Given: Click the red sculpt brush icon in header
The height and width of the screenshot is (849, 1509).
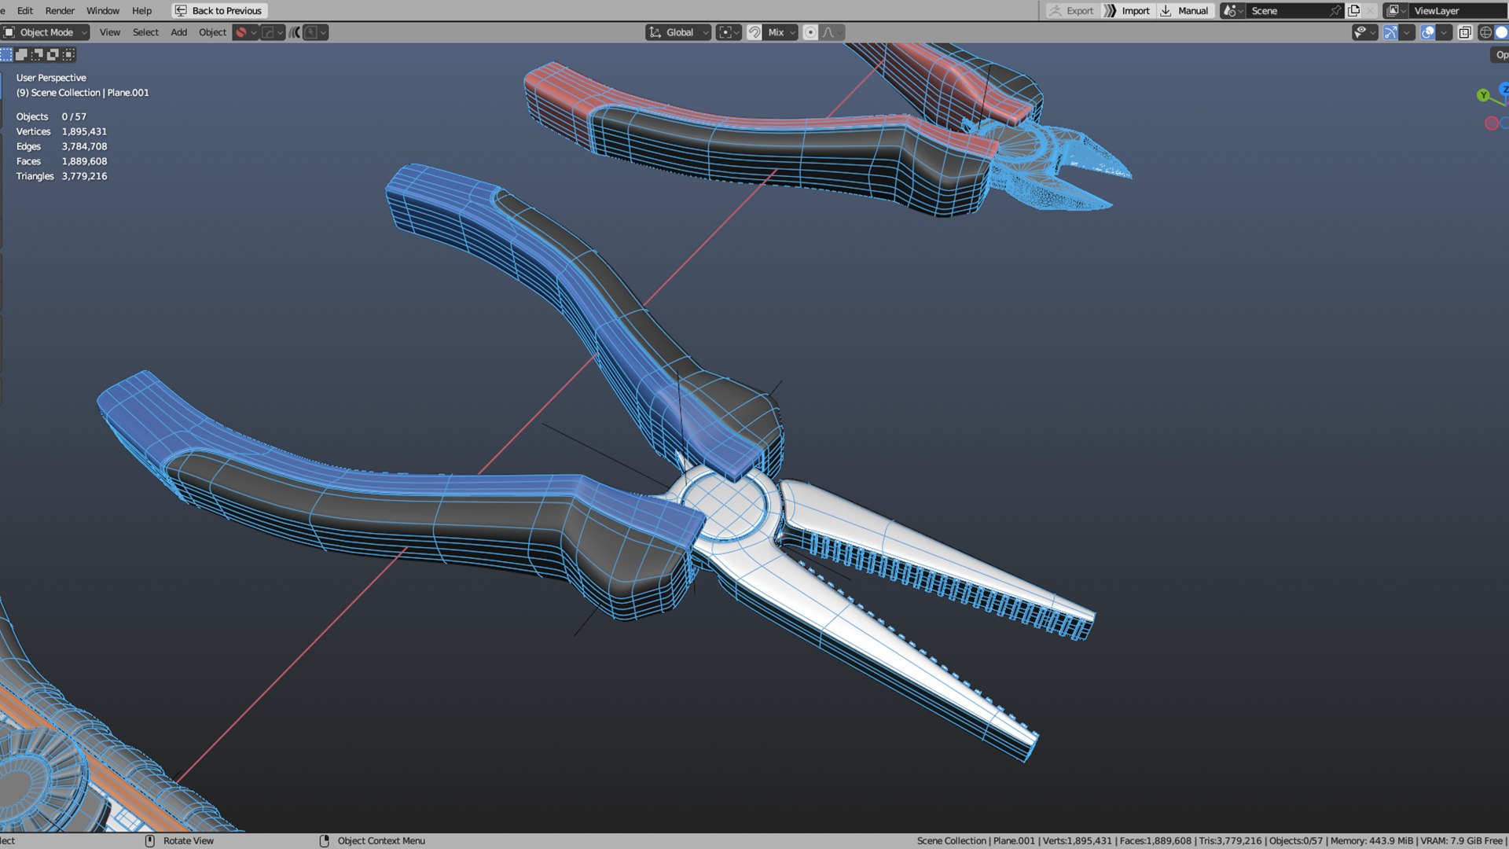Looking at the screenshot, I should click(241, 32).
